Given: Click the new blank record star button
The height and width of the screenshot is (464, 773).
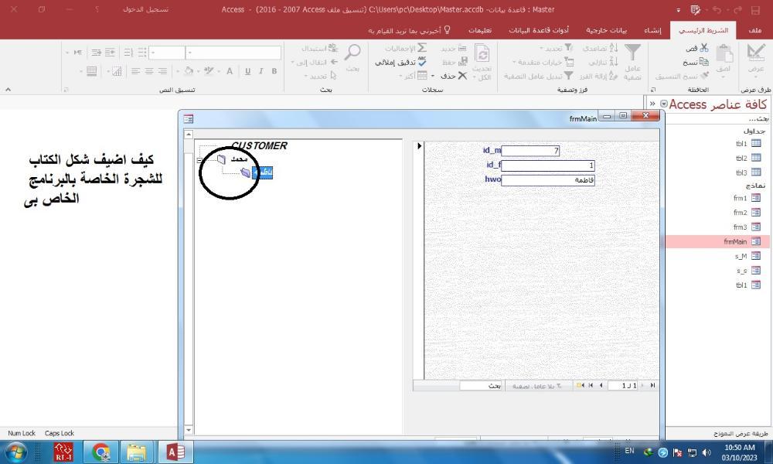Looking at the screenshot, I should click(x=581, y=386).
